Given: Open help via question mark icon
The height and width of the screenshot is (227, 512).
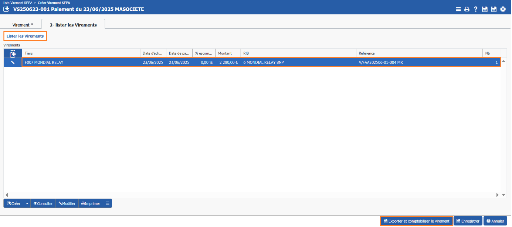Looking at the screenshot, I should [476, 9].
